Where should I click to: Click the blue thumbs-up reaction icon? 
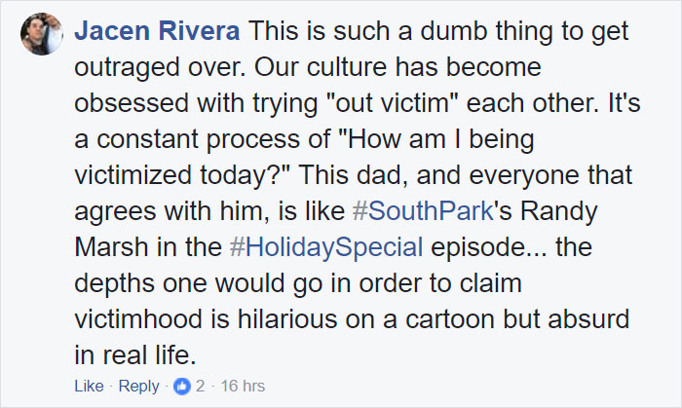tap(182, 387)
